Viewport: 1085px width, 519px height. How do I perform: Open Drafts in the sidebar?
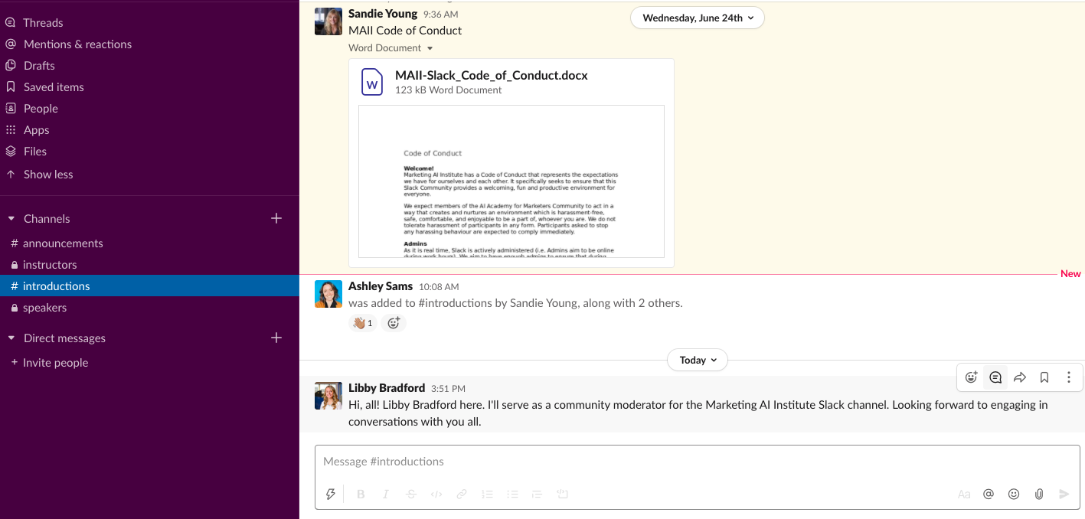(x=39, y=66)
